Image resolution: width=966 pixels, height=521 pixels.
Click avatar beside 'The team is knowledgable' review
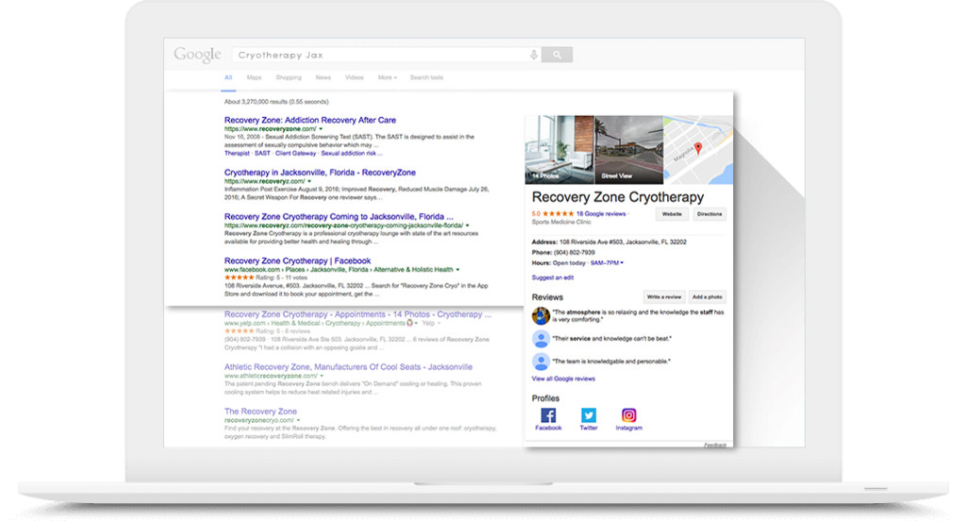tap(541, 361)
